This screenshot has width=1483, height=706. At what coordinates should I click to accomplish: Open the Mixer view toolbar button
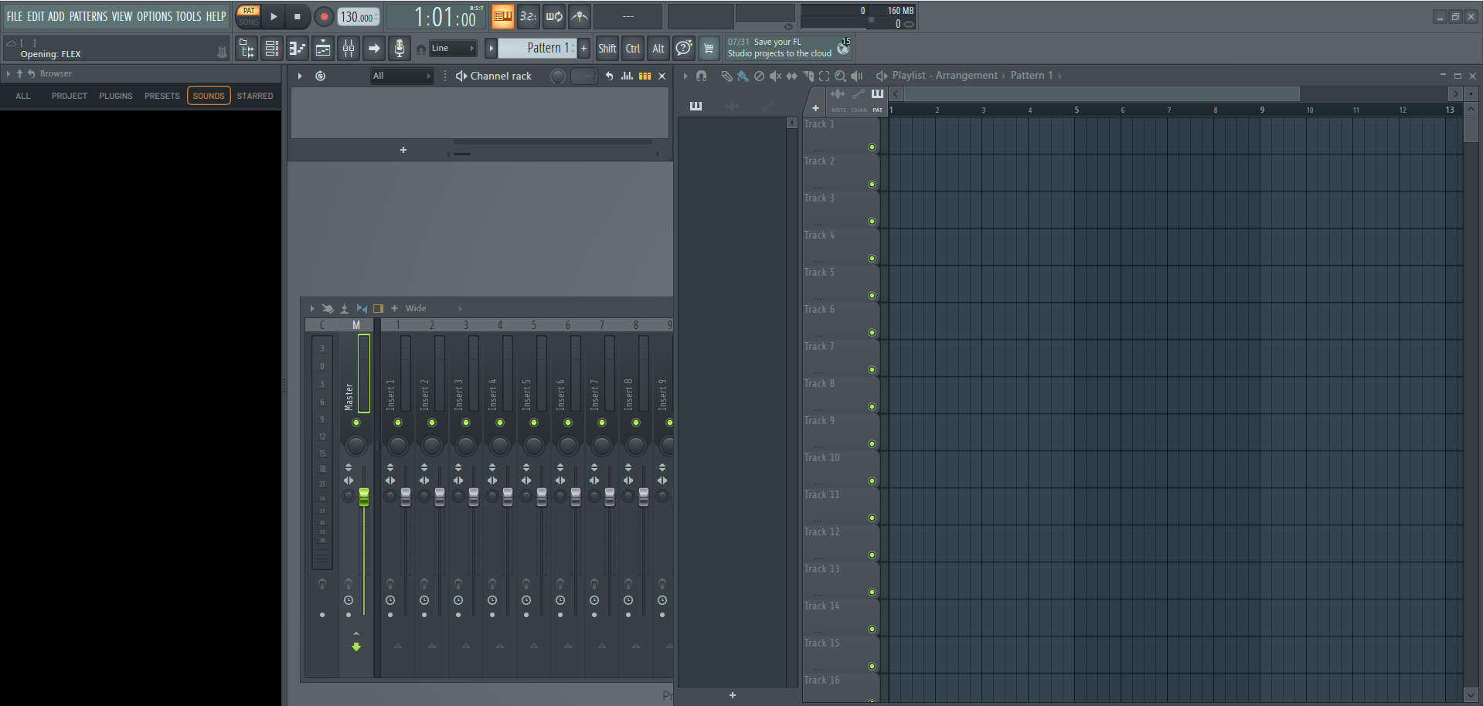[x=349, y=49]
